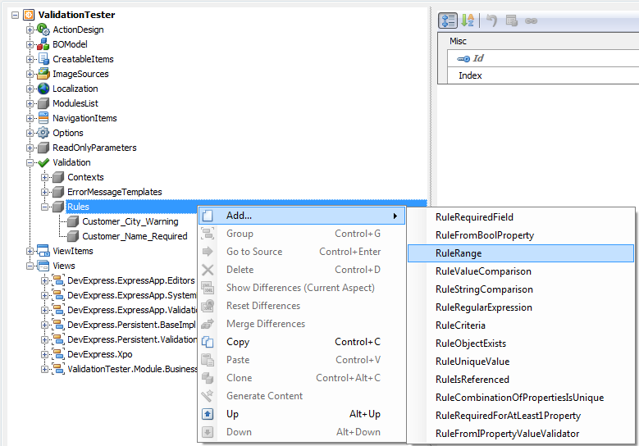Click the DevExpress.Xpo view icon
639x446 pixels.
click(58, 354)
